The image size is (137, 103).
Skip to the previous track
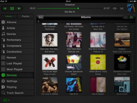pyautogui.click(x=5, y=9)
